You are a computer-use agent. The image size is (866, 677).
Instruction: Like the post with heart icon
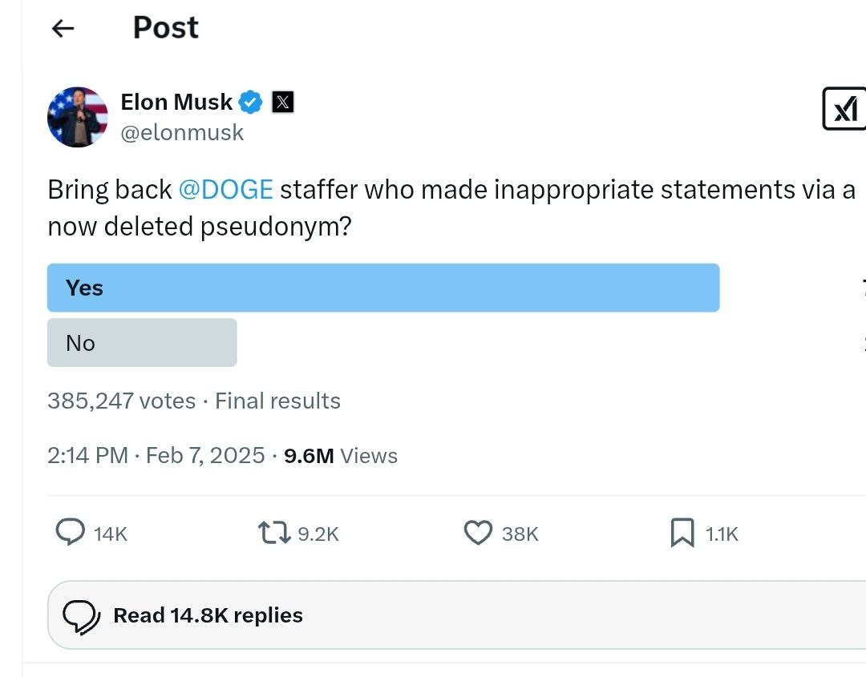point(478,533)
